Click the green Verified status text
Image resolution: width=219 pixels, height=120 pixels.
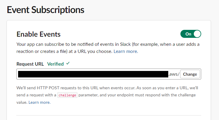[x=55, y=64]
